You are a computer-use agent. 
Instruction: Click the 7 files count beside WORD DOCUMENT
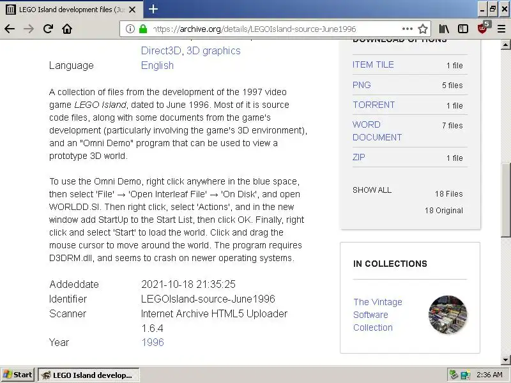coord(452,125)
